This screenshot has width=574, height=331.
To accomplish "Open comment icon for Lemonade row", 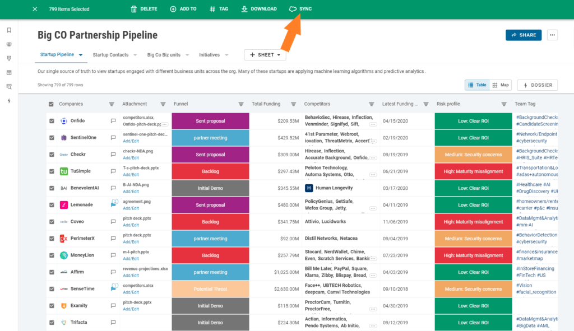I will pos(114,204).
